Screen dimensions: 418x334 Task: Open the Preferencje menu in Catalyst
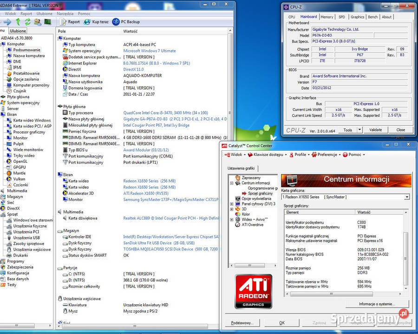click(x=327, y=154)
